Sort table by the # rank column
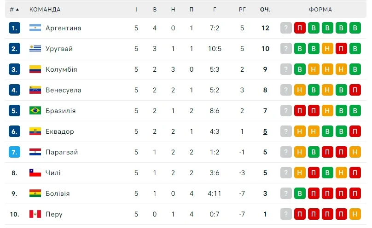 click(x=14, y=10)
